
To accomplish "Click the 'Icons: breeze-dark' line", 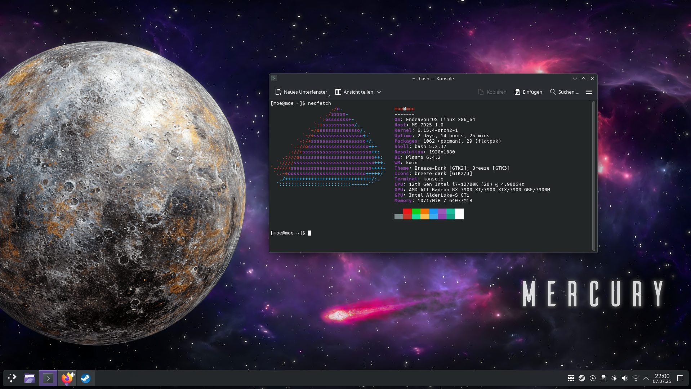I will (433, 174).
